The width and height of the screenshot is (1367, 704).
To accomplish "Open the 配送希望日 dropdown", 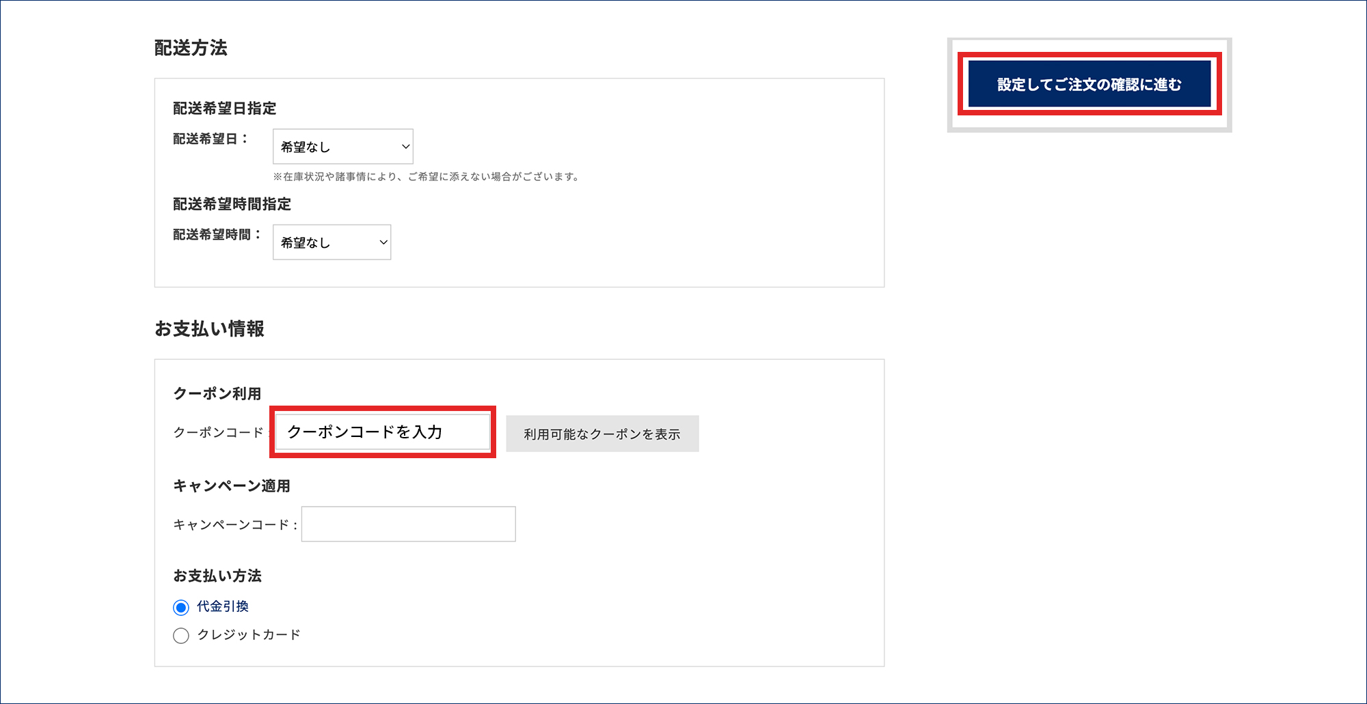I will click(x=342, y=146).
